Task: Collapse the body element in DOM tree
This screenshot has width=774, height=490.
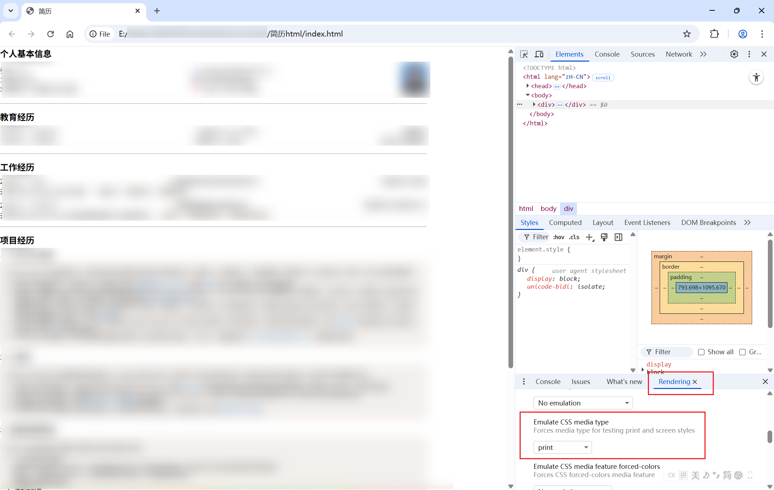Action: coord(528,95)
